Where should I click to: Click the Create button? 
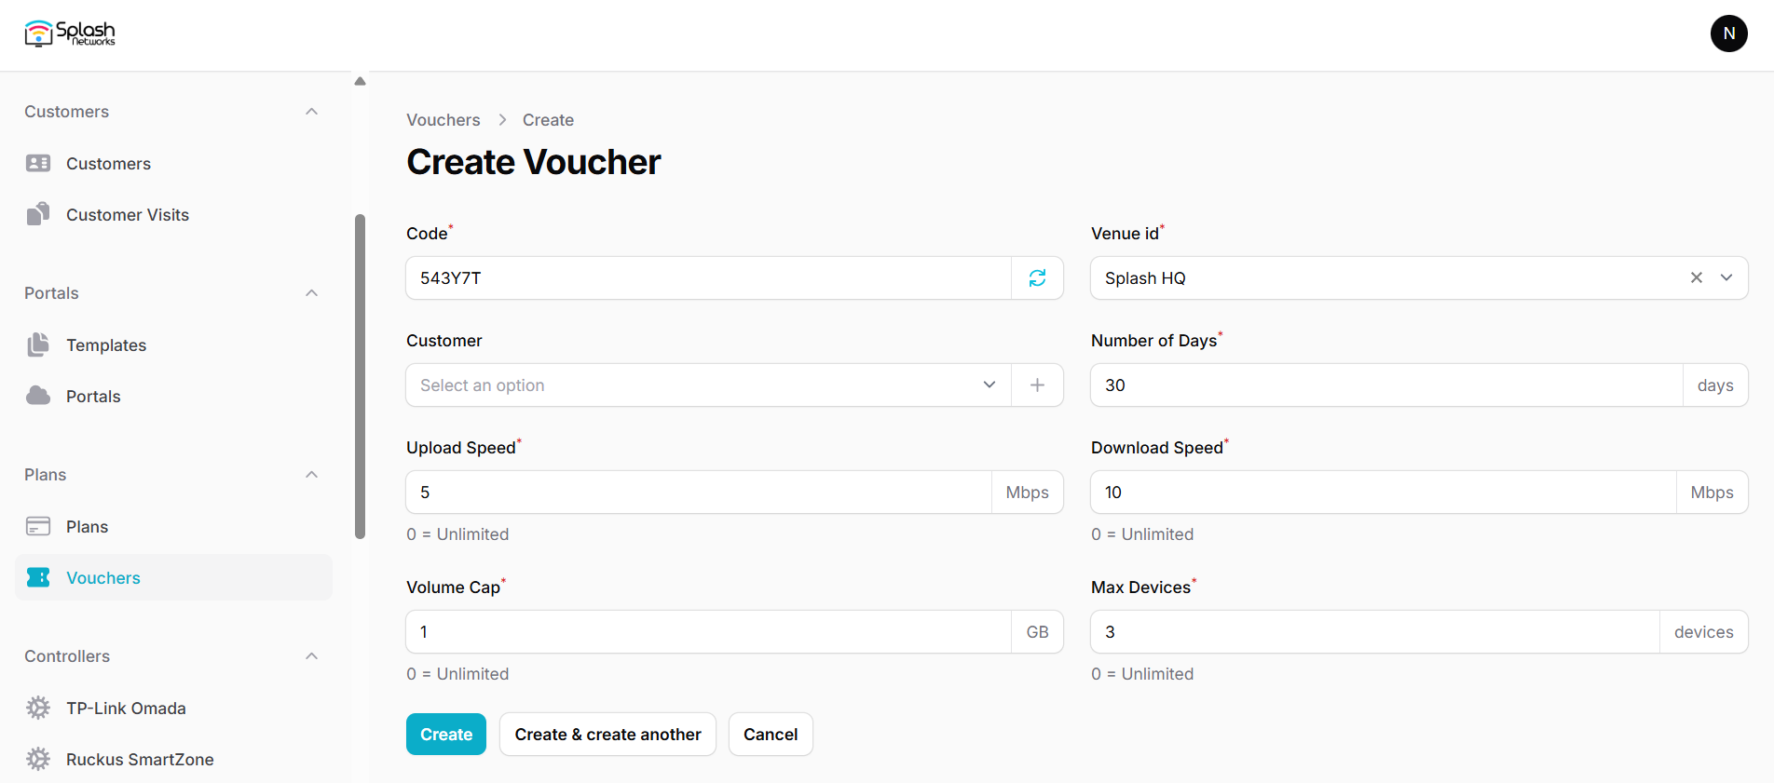[446, 735]
